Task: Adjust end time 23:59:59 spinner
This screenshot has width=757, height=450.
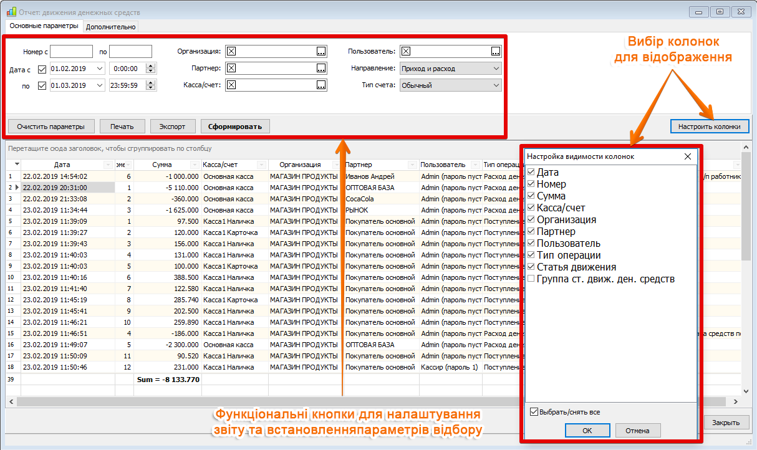Action: point(150,85)
